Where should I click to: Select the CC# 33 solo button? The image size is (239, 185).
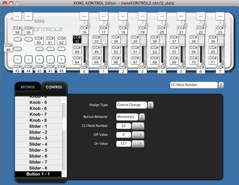pyautogui.click(x=97, y=39)
